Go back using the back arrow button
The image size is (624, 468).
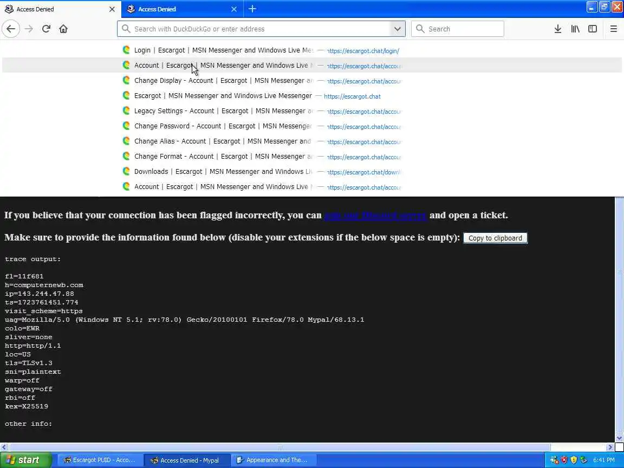11,29
